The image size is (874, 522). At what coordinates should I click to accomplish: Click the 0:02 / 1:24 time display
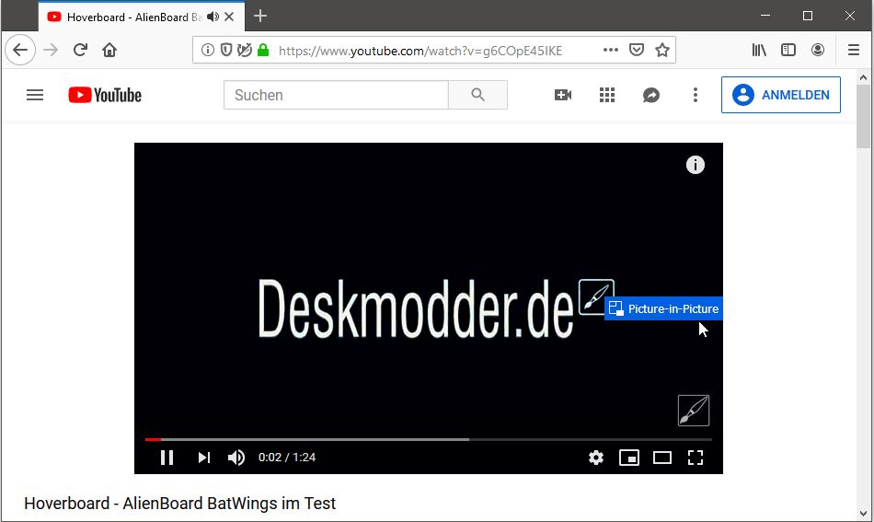pos(287,458)
